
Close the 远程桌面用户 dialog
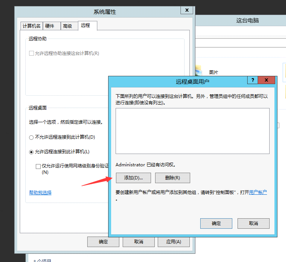pos(267,80)
